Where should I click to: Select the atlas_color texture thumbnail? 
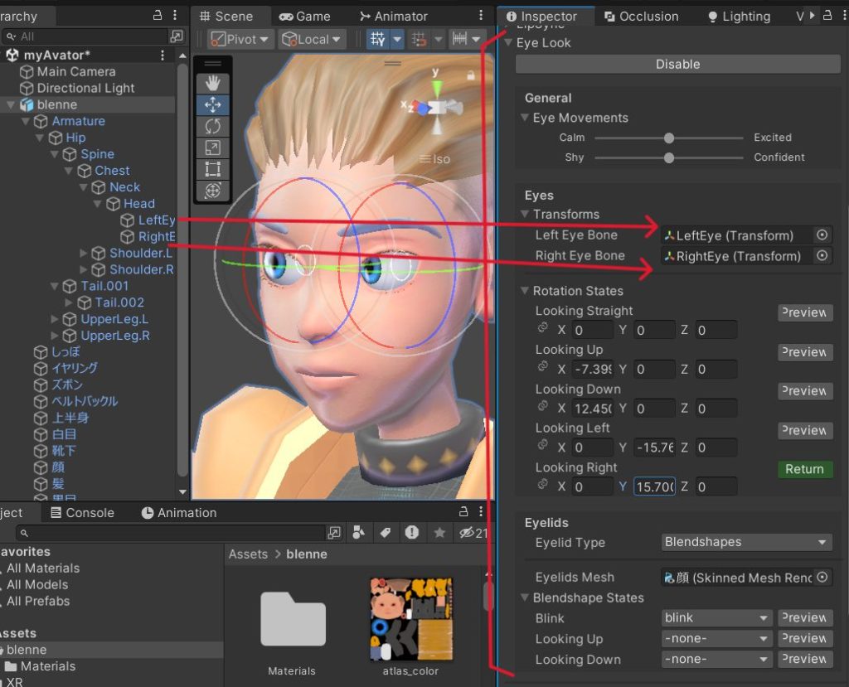tap(411, 619)
